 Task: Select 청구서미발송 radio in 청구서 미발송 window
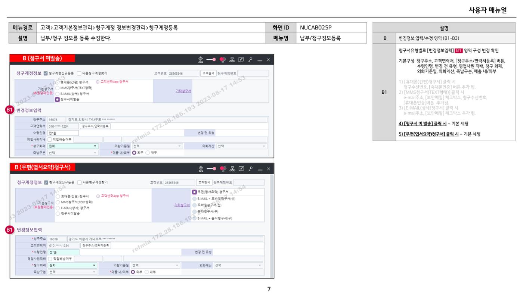pyautogui.click(x=57, y=100)
